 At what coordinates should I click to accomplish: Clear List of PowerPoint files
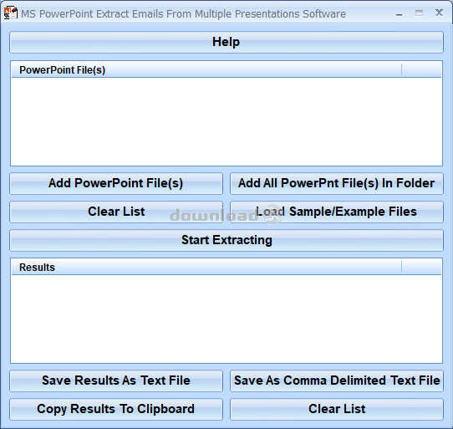tap(116, 212)
